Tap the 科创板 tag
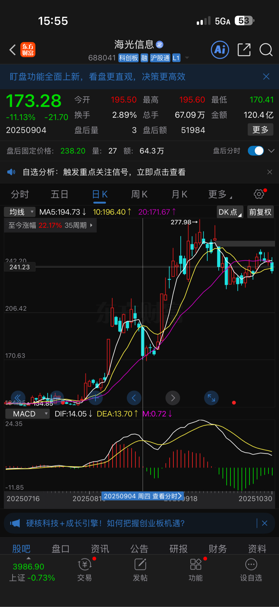This screenshot has width=279, height=607. (129, 58)
